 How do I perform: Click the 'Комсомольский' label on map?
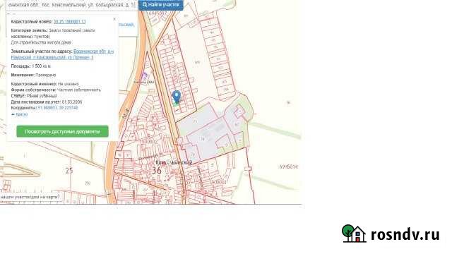[174, 163]
